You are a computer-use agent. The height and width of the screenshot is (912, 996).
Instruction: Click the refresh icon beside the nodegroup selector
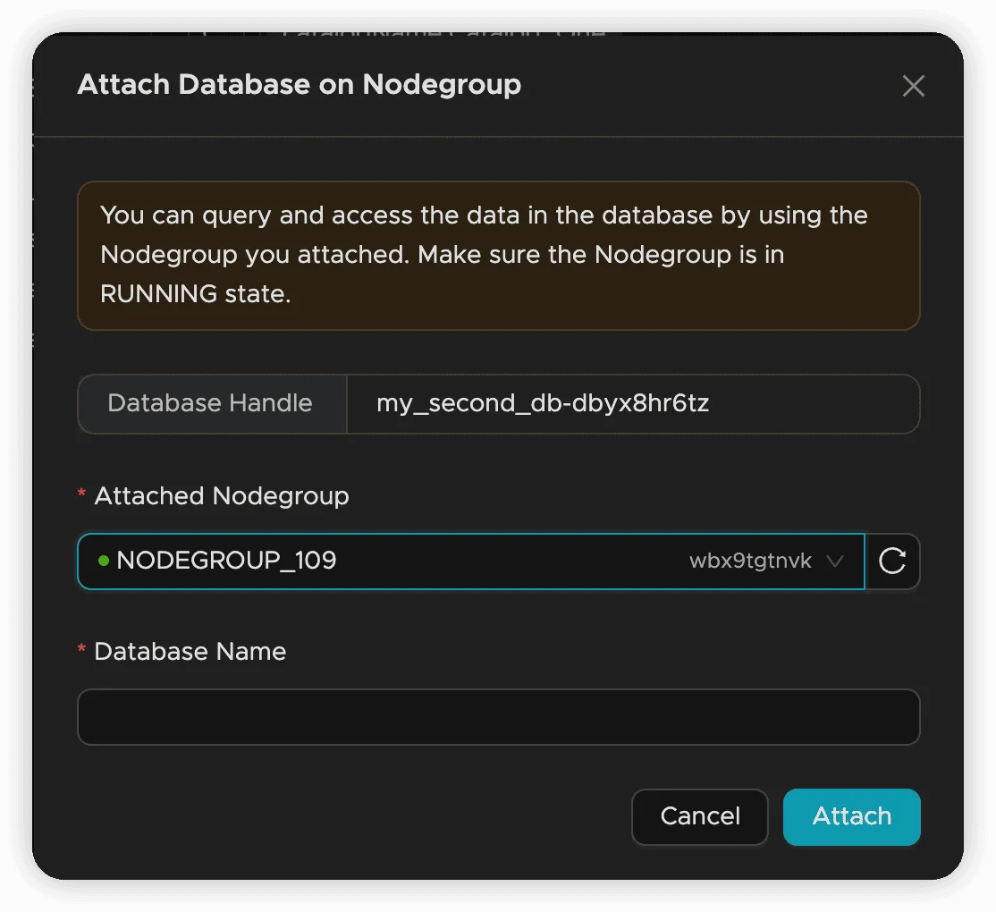tap(892, 562)
